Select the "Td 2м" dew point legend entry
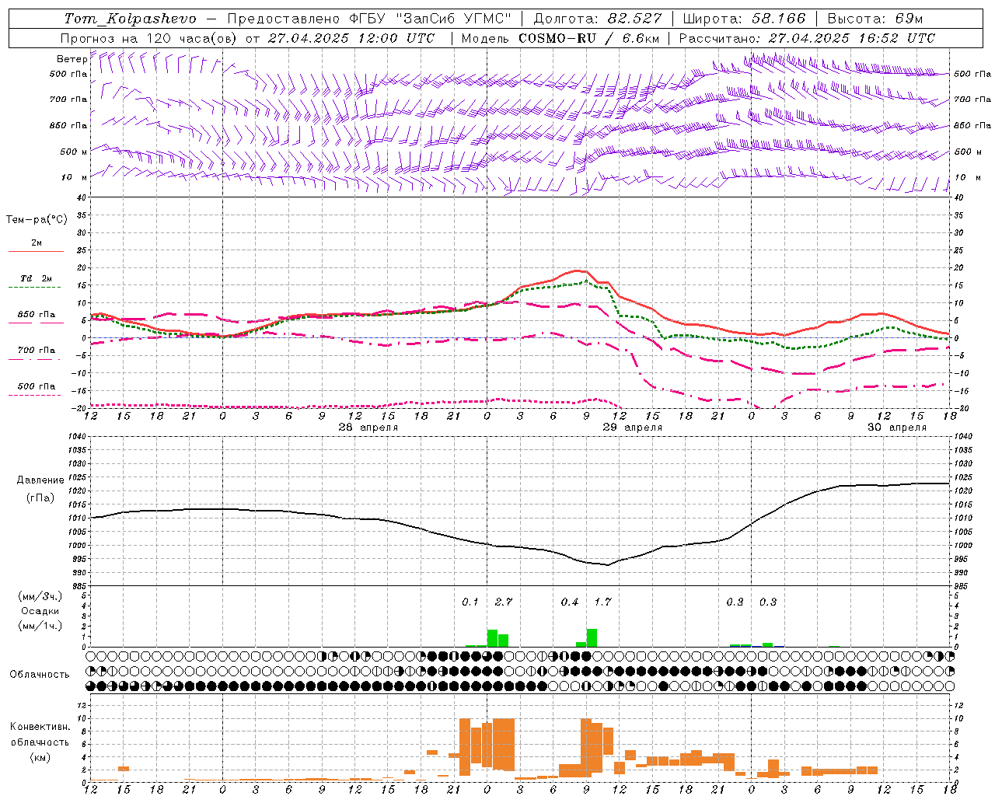 (x=37, y=278)
